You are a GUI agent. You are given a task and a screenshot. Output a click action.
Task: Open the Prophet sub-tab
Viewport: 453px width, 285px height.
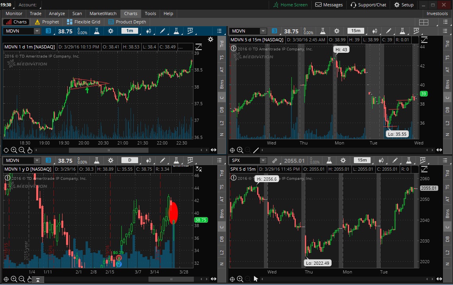[x=47, y=22]
